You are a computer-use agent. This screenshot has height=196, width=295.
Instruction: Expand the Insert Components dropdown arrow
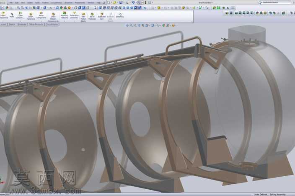[x=3, y=21]
